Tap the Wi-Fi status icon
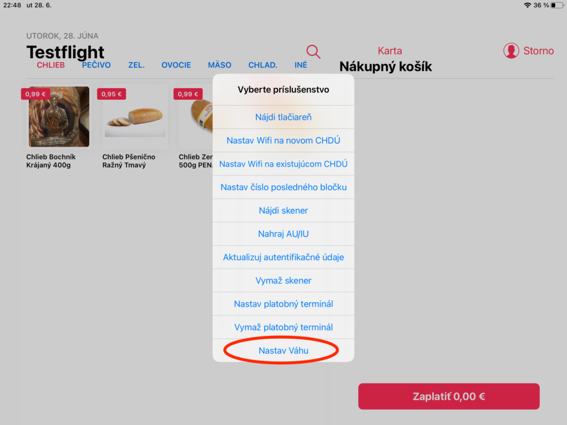Image resolution: width=567 pixels, height=425 pixels. click(x=527, y=6)
